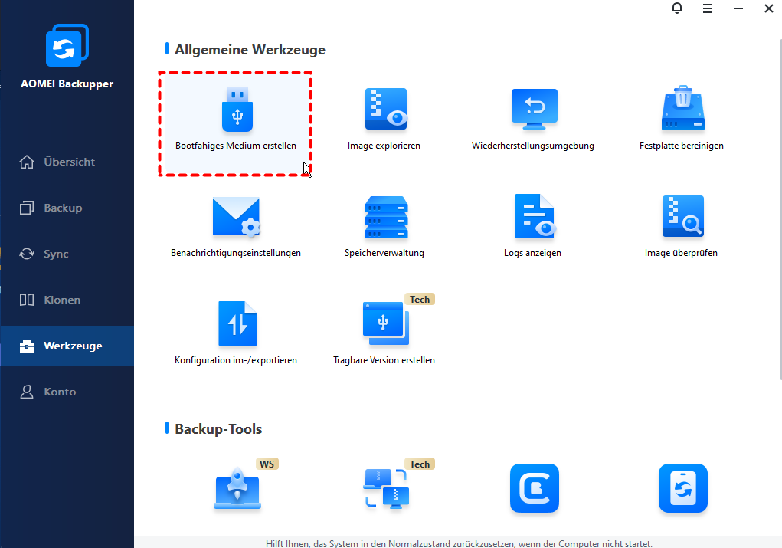This screenshot has height=548, width=782.
Task: Click the vertical scrollbar on the right
Action: 780,208
